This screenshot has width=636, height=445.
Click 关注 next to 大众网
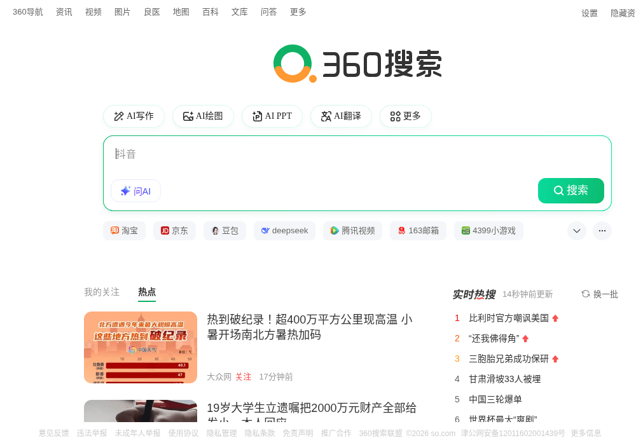[244, 377]
